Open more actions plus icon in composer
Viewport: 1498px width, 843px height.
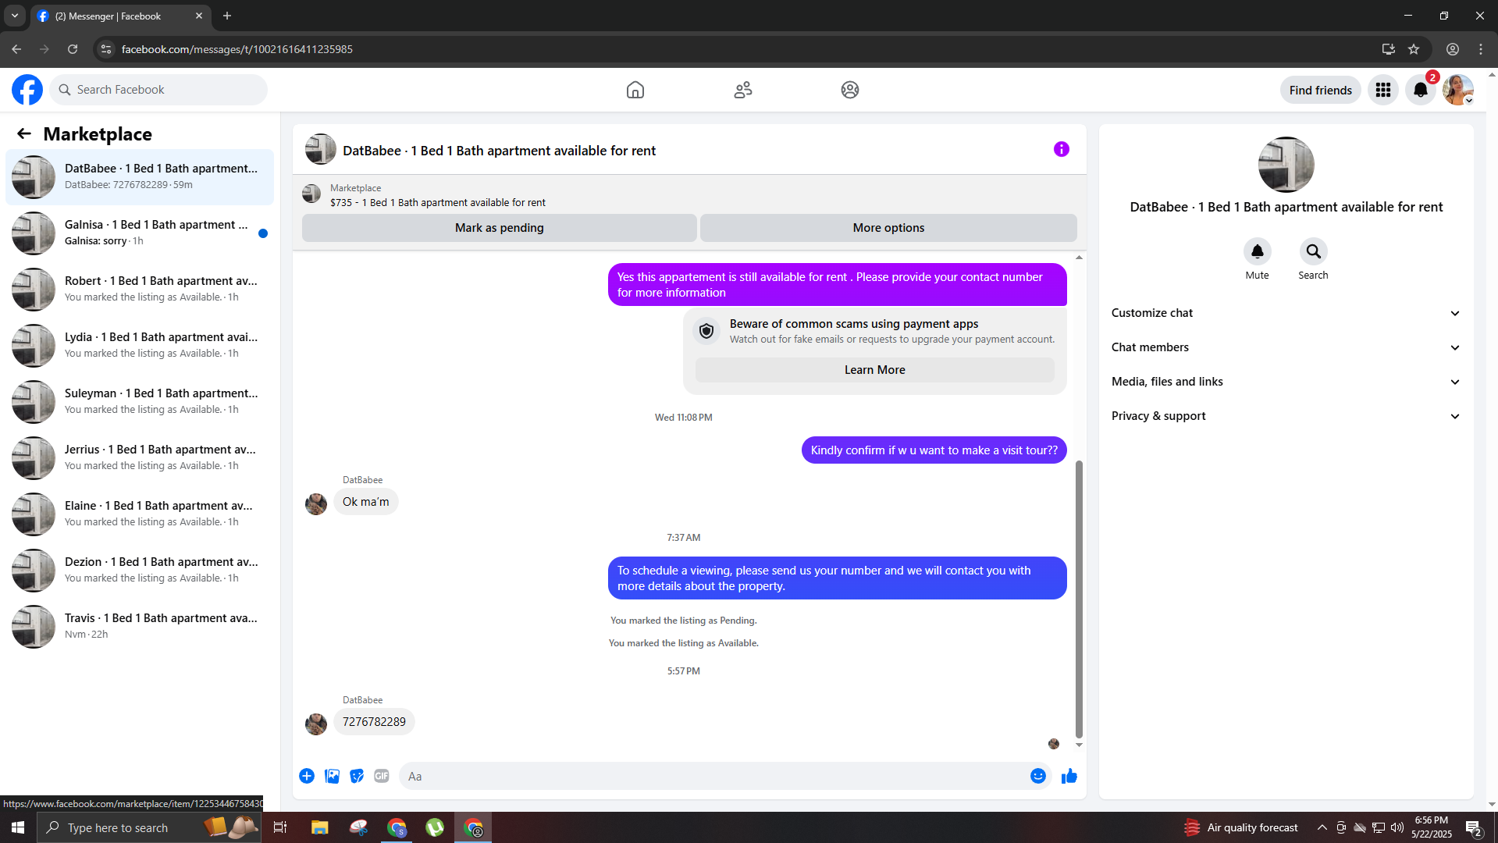click(x=307, y=776)
